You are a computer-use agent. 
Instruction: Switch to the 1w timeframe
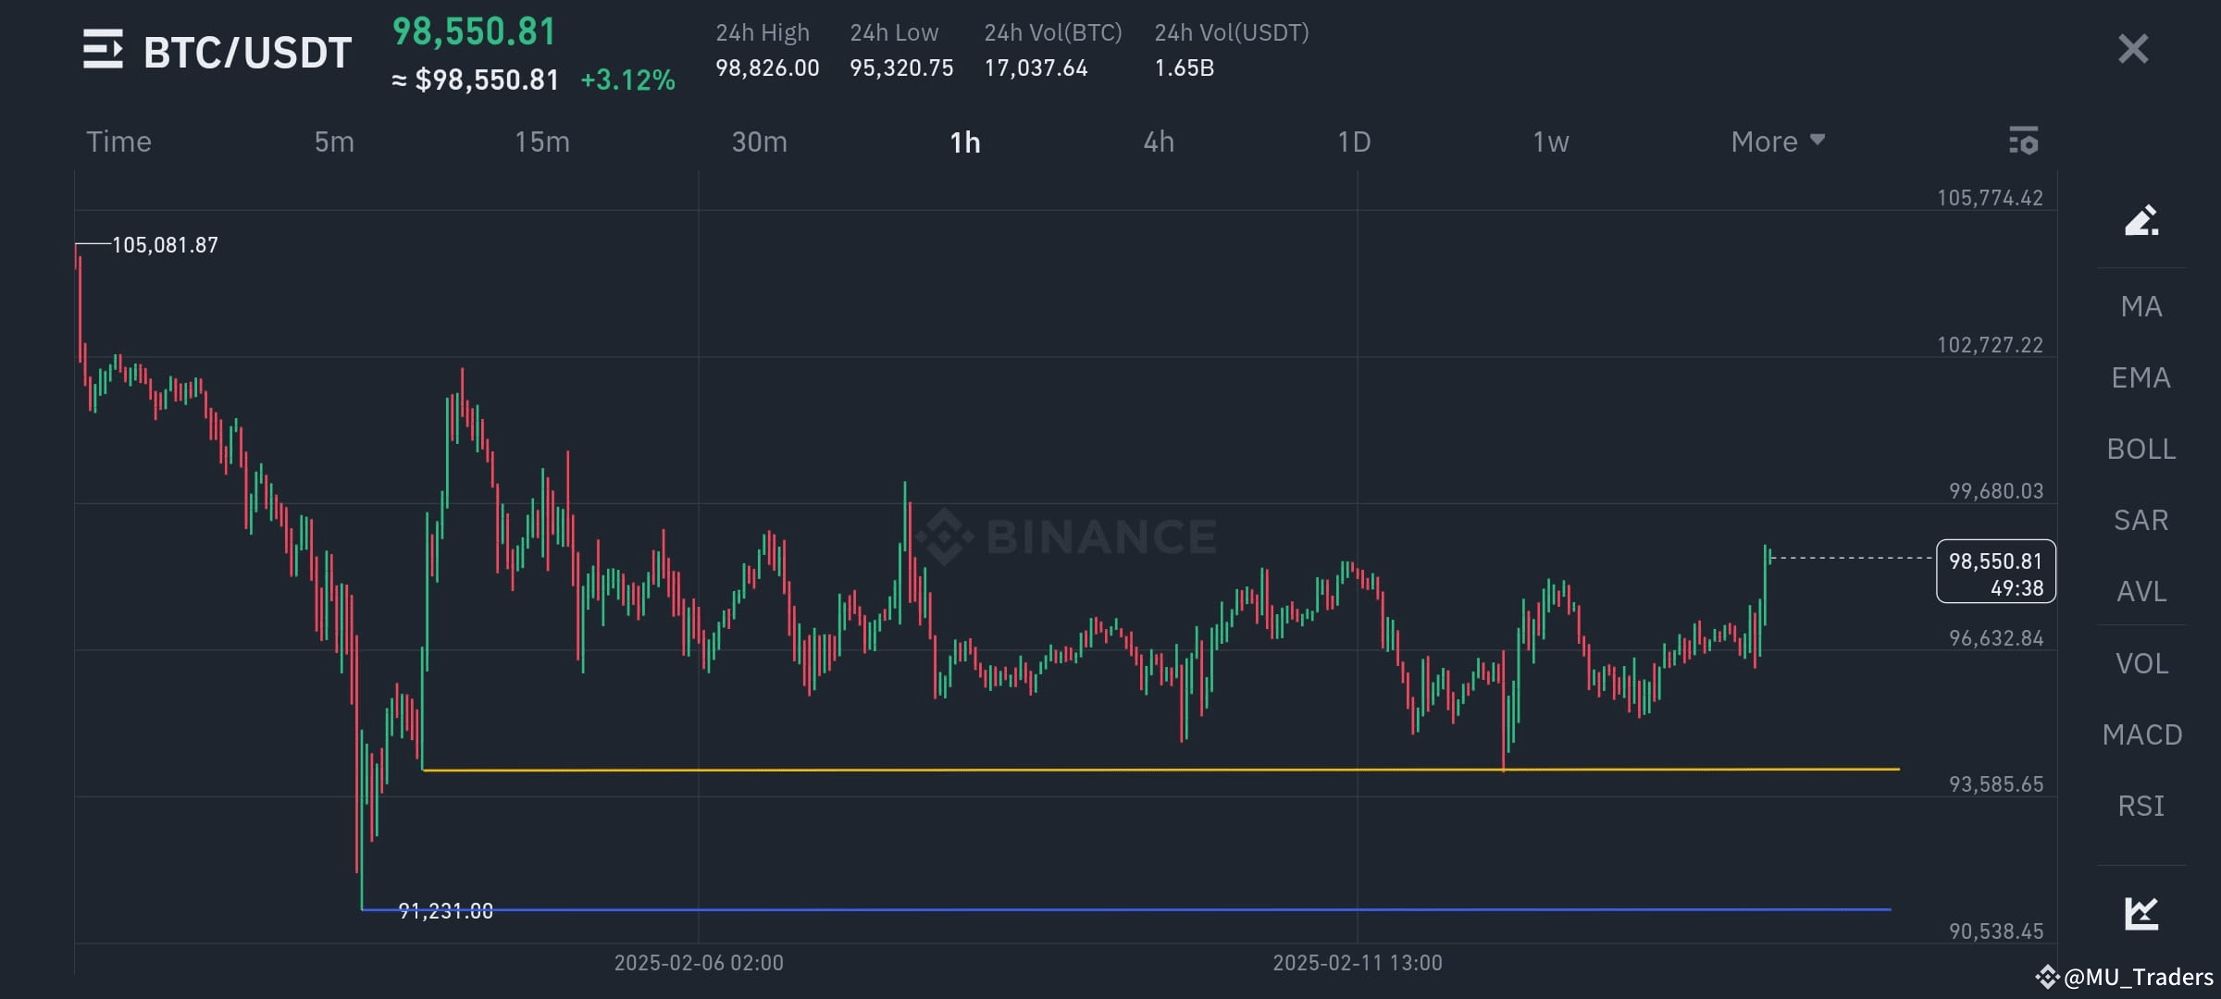click(x=1550, y=142)
